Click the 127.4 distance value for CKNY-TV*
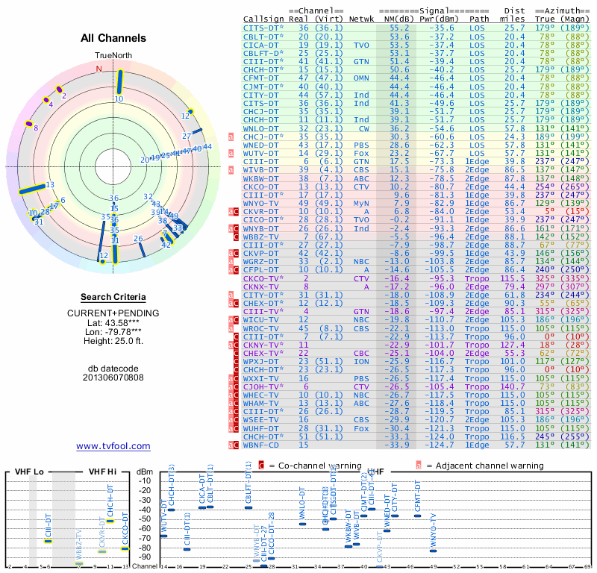The width and height of the screenshot is (597, 573). coord(513,345)
